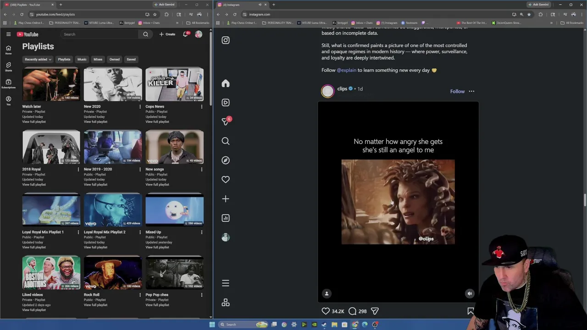Open options menu for Loyal Royal Mix Playlist 2
587x330 pixels.
[x=140, y=232]
